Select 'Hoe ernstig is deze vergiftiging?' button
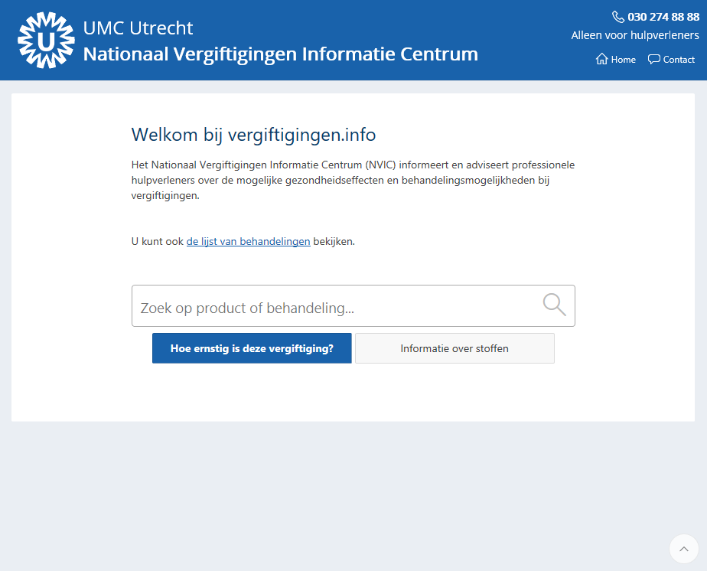The height and width of the screenshot is (571, 707). click(252, 348)
